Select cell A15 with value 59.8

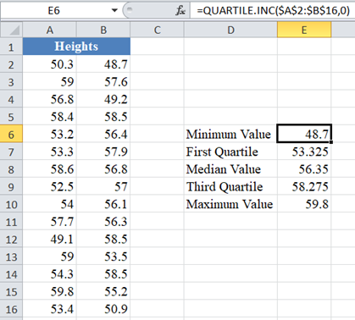click(50, 292)
